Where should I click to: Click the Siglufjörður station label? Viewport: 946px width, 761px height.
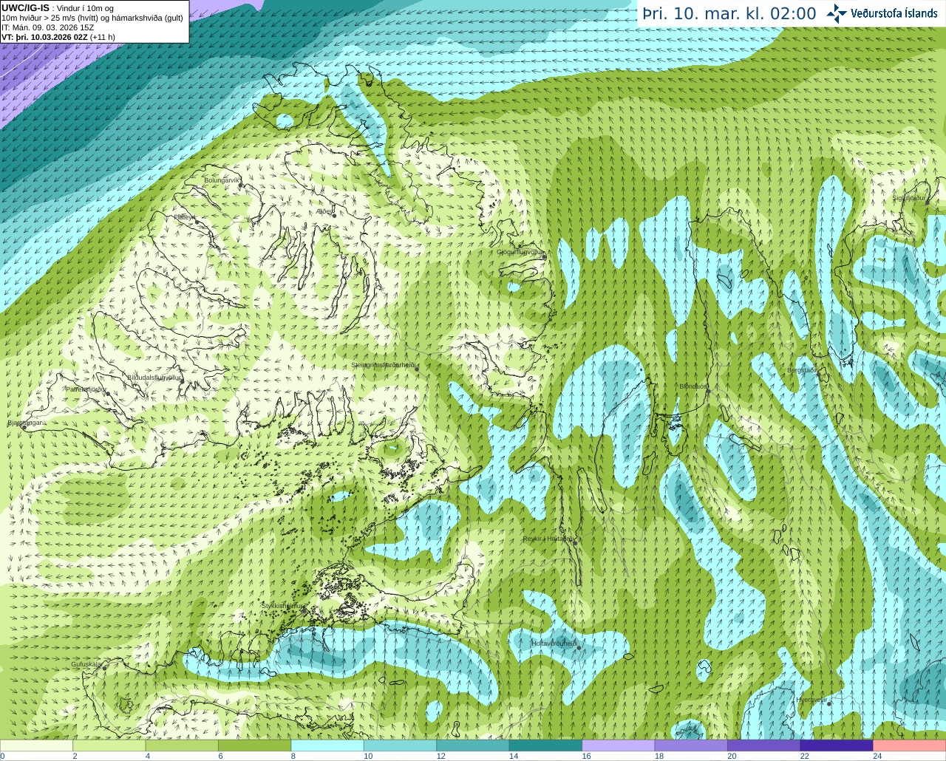pyautogui.click(x=909, y=198)
